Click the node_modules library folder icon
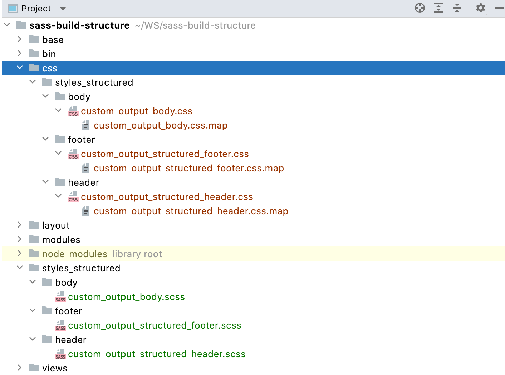Viewport: 505px width, 375px height. (34, 254)
